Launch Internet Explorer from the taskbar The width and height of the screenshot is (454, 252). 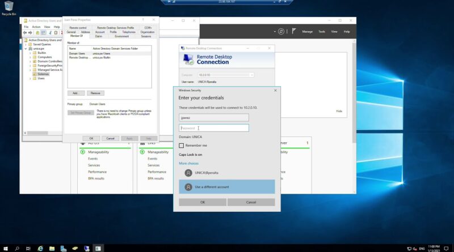[40, 249]
